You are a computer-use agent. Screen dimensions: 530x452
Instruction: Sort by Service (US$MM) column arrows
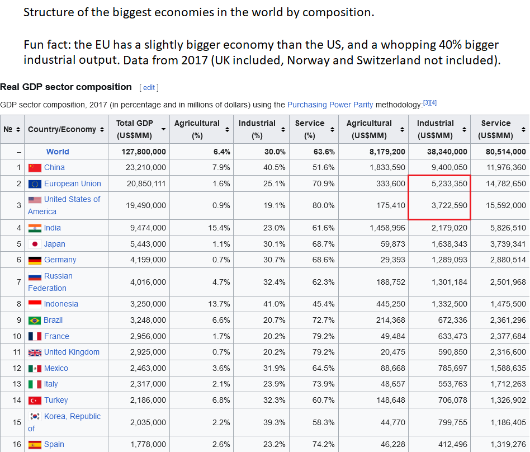click(x=524, y=130)
